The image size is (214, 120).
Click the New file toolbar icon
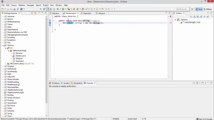(x=2, y=9)
